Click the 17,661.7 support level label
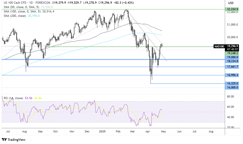 tap(232, 67)
